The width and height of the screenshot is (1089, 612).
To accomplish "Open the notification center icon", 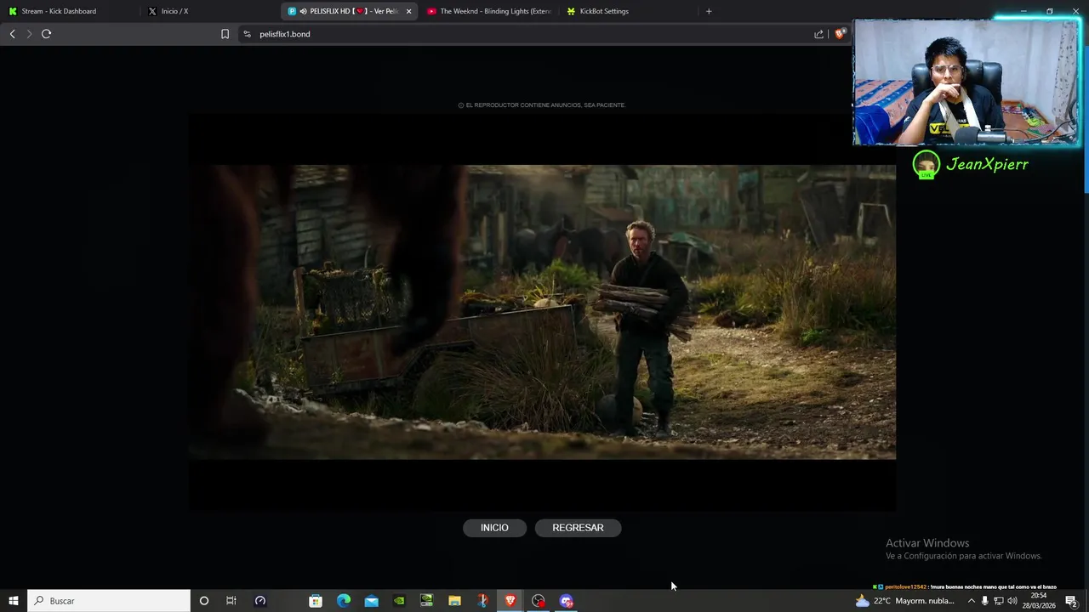I will pos(1071,601).
